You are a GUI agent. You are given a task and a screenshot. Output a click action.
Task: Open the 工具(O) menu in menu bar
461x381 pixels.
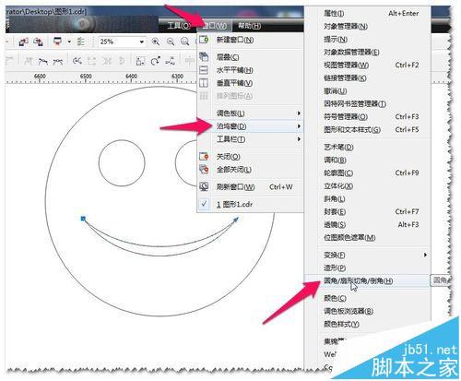click(179, 26)
